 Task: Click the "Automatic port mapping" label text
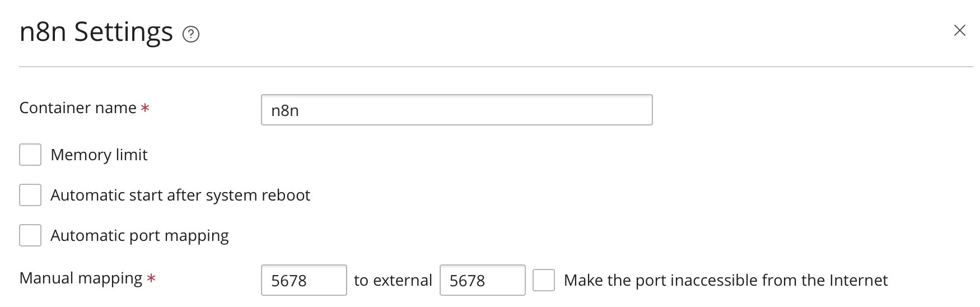(x=139, y=235)
